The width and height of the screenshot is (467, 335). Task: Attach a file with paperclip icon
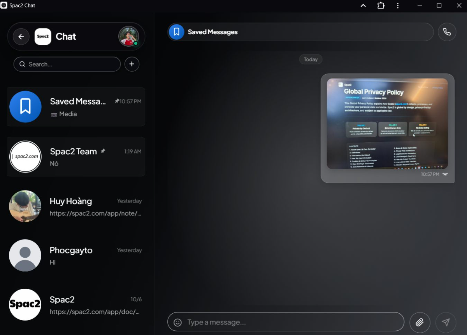tap(420, 322)
